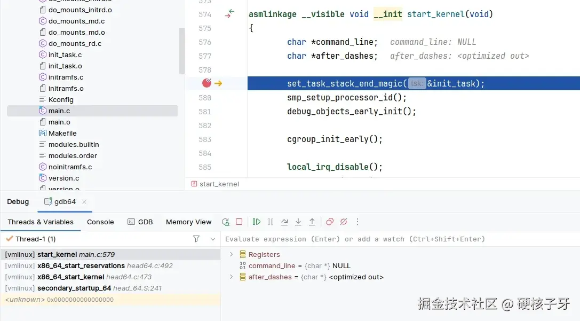This screenshot has width=580, height=321.
Task: Expand the Registers node
Action: (231, 254)
